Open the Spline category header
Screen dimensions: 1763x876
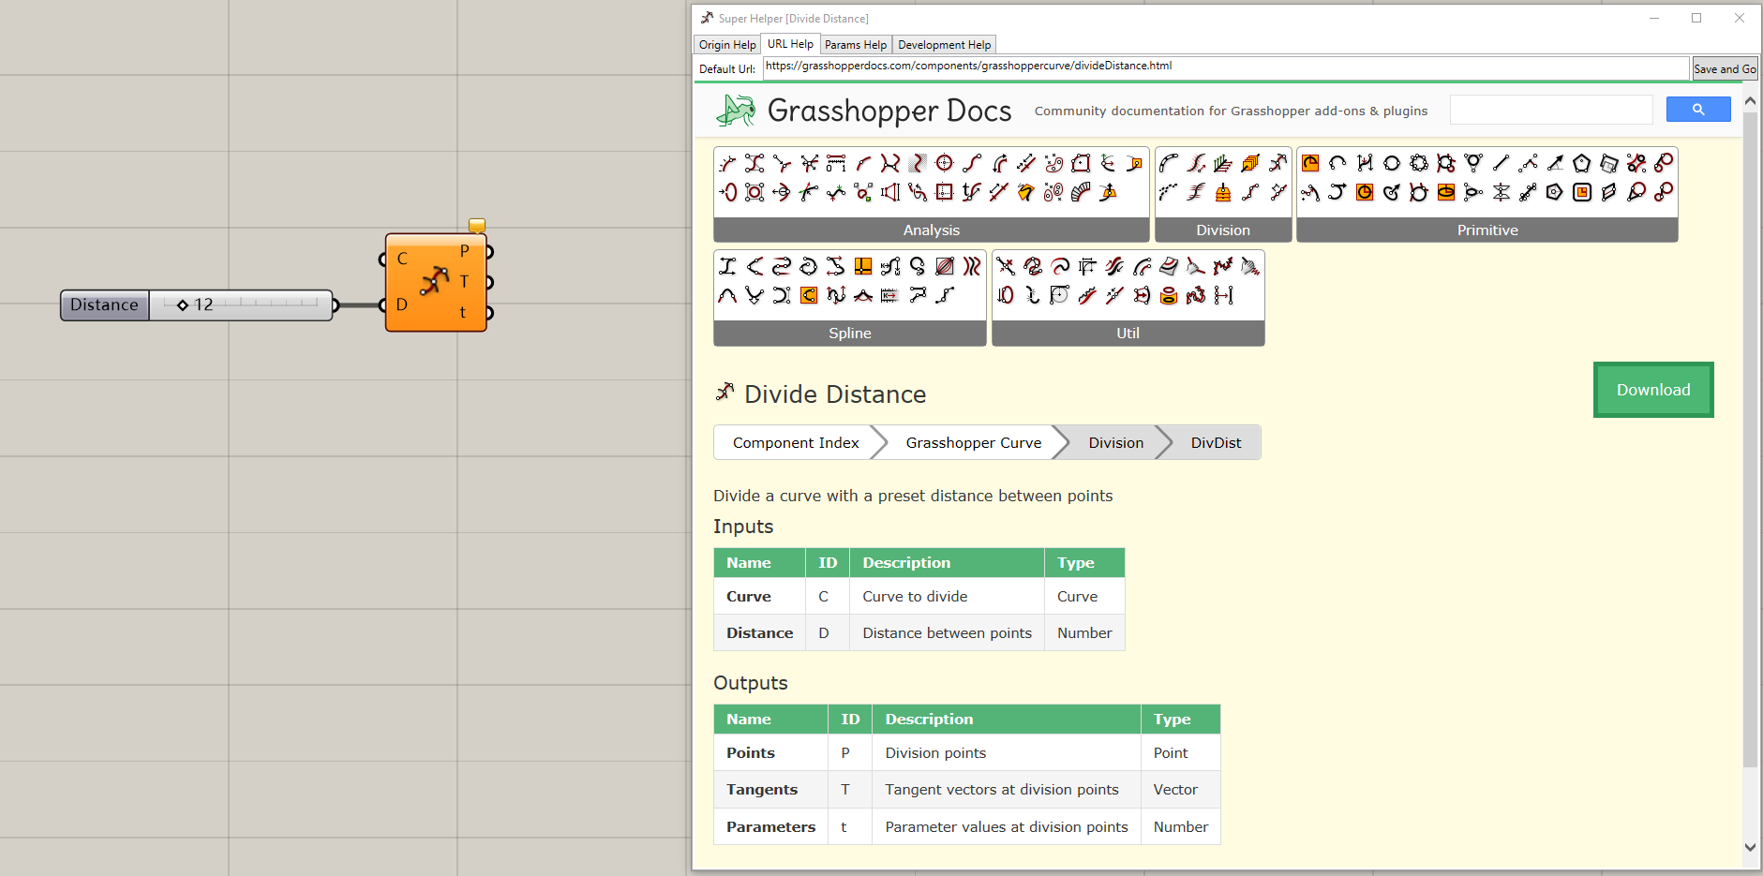point(850,333)
